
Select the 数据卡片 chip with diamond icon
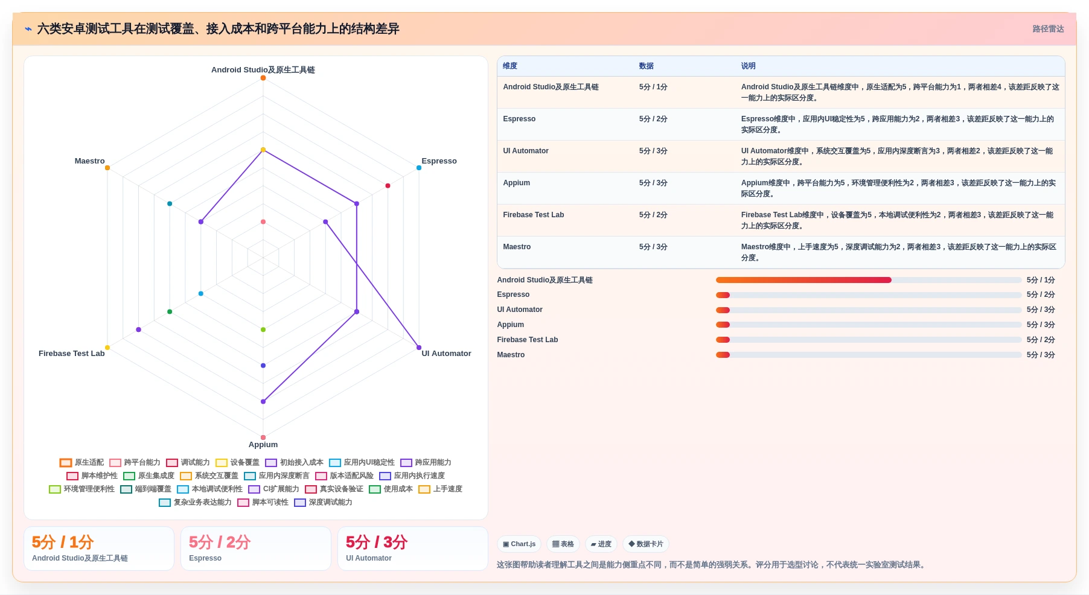pyautogui.click(x=645, y=544)
